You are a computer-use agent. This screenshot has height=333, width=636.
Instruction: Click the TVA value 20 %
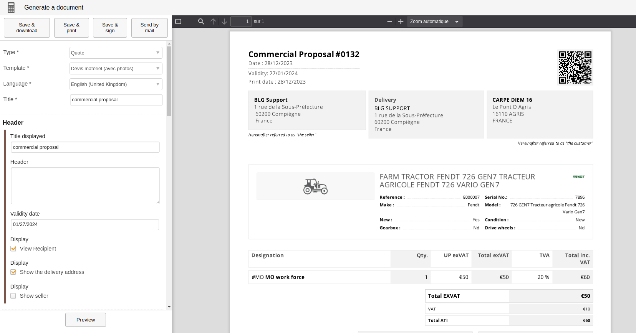[543, 277]
